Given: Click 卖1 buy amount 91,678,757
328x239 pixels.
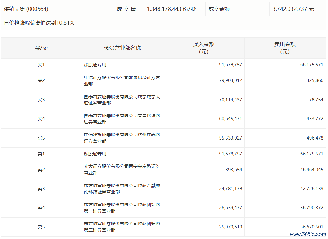Looking at the screenshot, I should (x=231, y=154).
